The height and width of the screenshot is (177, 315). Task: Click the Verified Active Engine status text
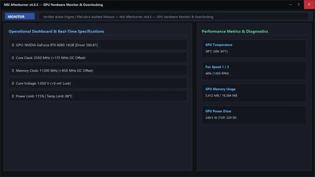[x=128, y=17]
